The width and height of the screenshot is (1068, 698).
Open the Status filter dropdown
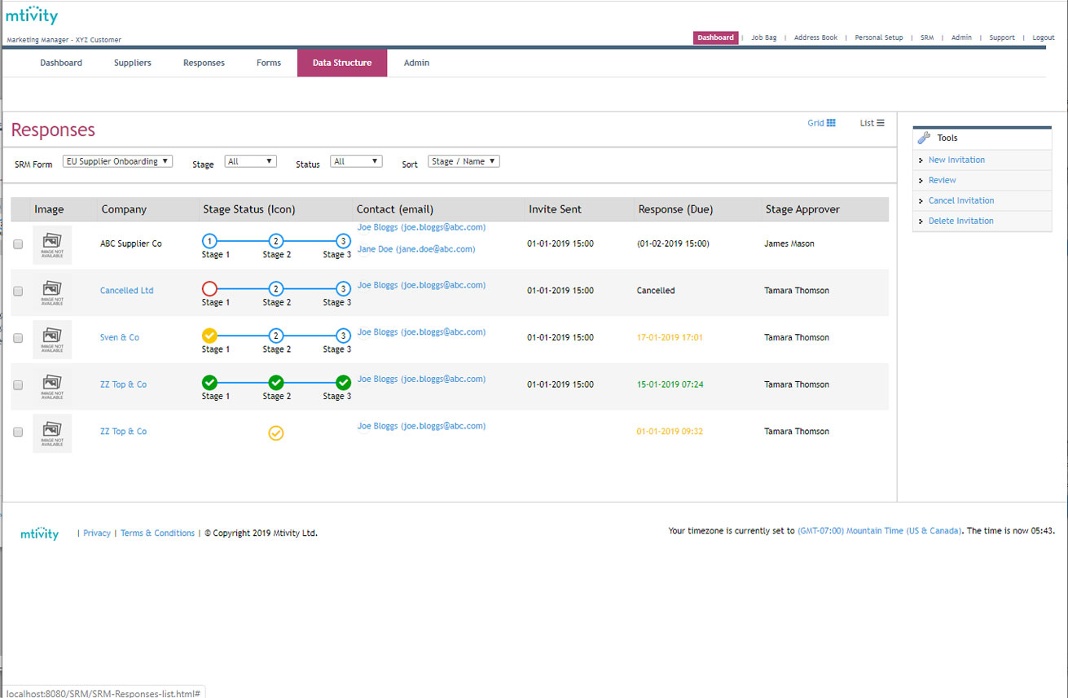356,161
